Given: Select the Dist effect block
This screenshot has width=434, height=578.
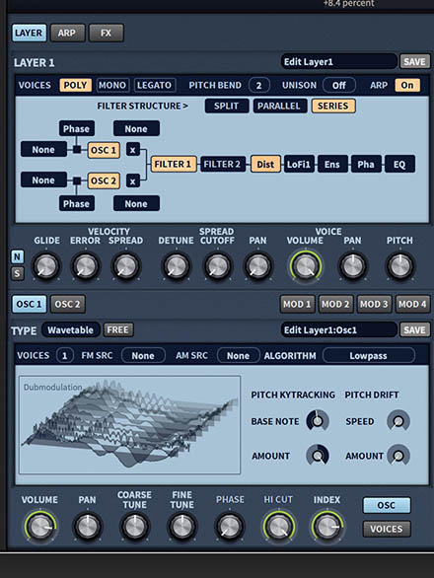Looking at the screenshot, I should tap(265, 164).
